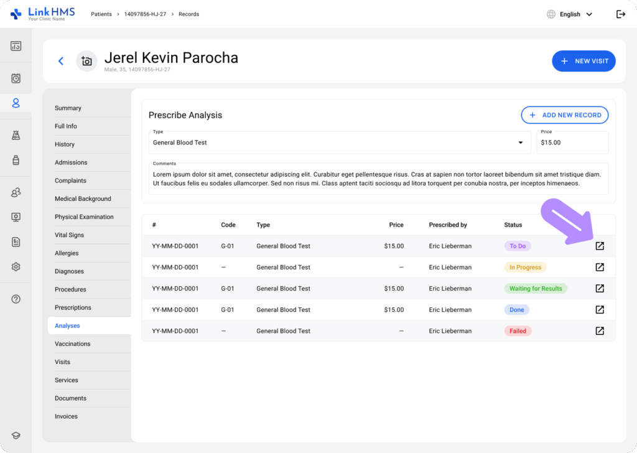Image resolution: width=637 pixels, height=453 pixels.
Task: Open the In Progress analysis record
Action: (600, 267)
